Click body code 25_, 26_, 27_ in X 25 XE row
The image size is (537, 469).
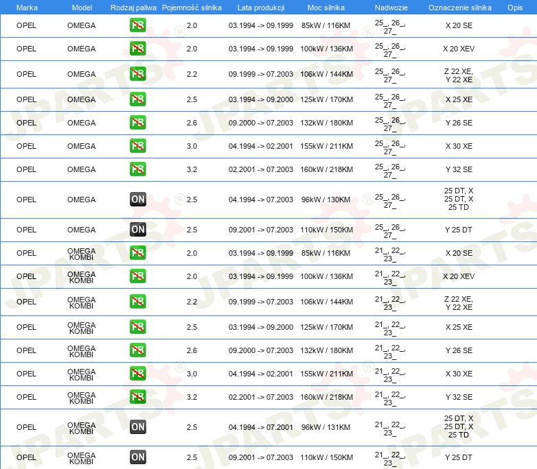[390, 101]
